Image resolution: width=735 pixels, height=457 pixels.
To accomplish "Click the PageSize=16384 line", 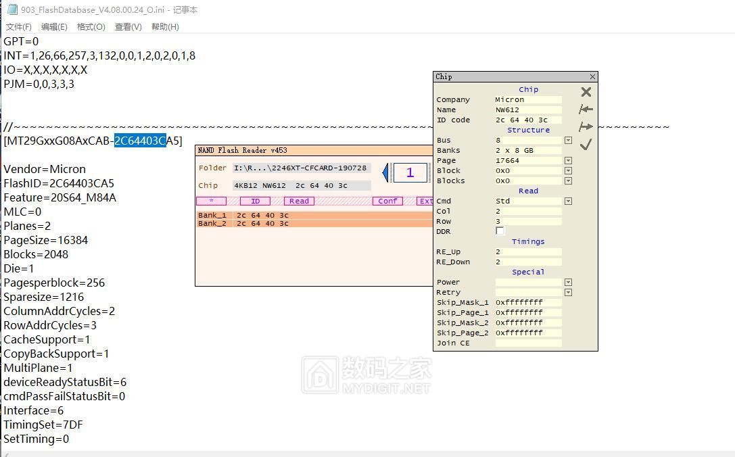I will [x=45, y=241].
